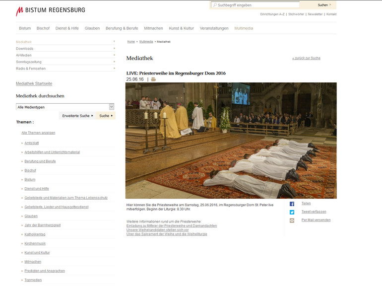Select Veranstaltungen in the main navigation
The height and width of the screenshot is (298, 382).
[214, 28]
